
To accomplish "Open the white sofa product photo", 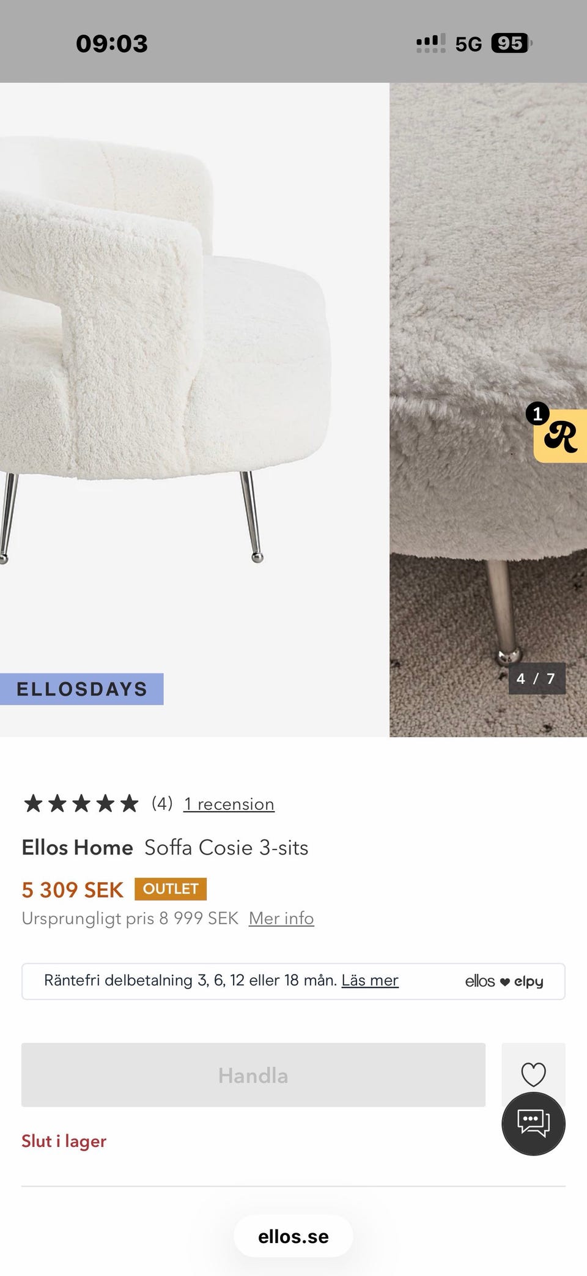I will pyautogui.click(x=183, y=367).
